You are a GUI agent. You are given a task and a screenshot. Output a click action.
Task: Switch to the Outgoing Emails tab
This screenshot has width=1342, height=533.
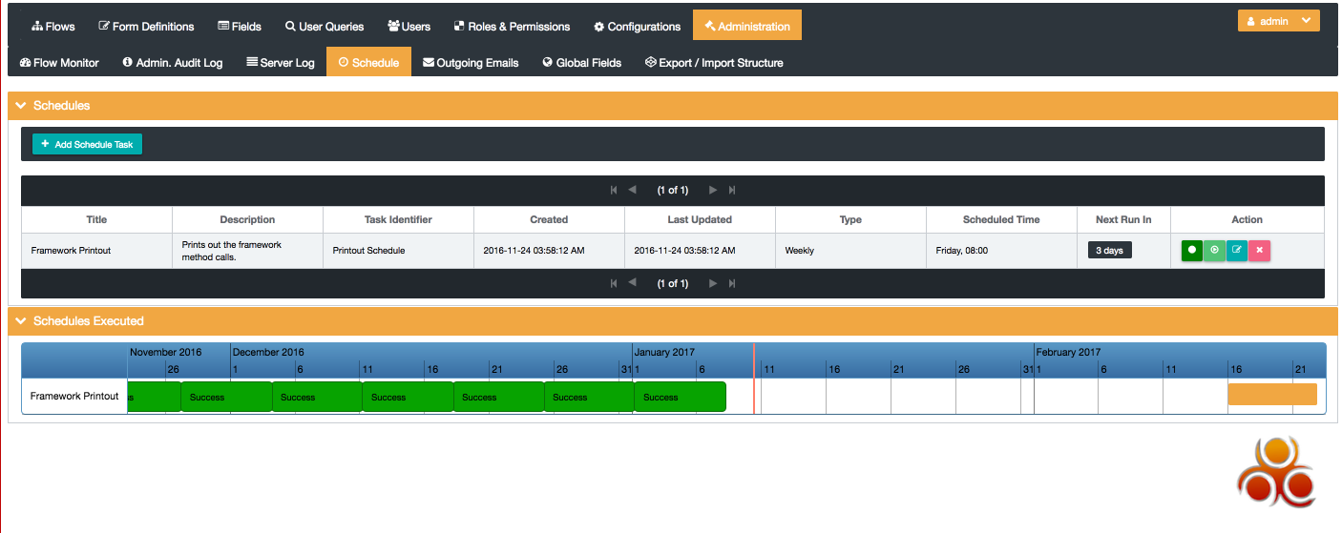[x=471, y=62]
